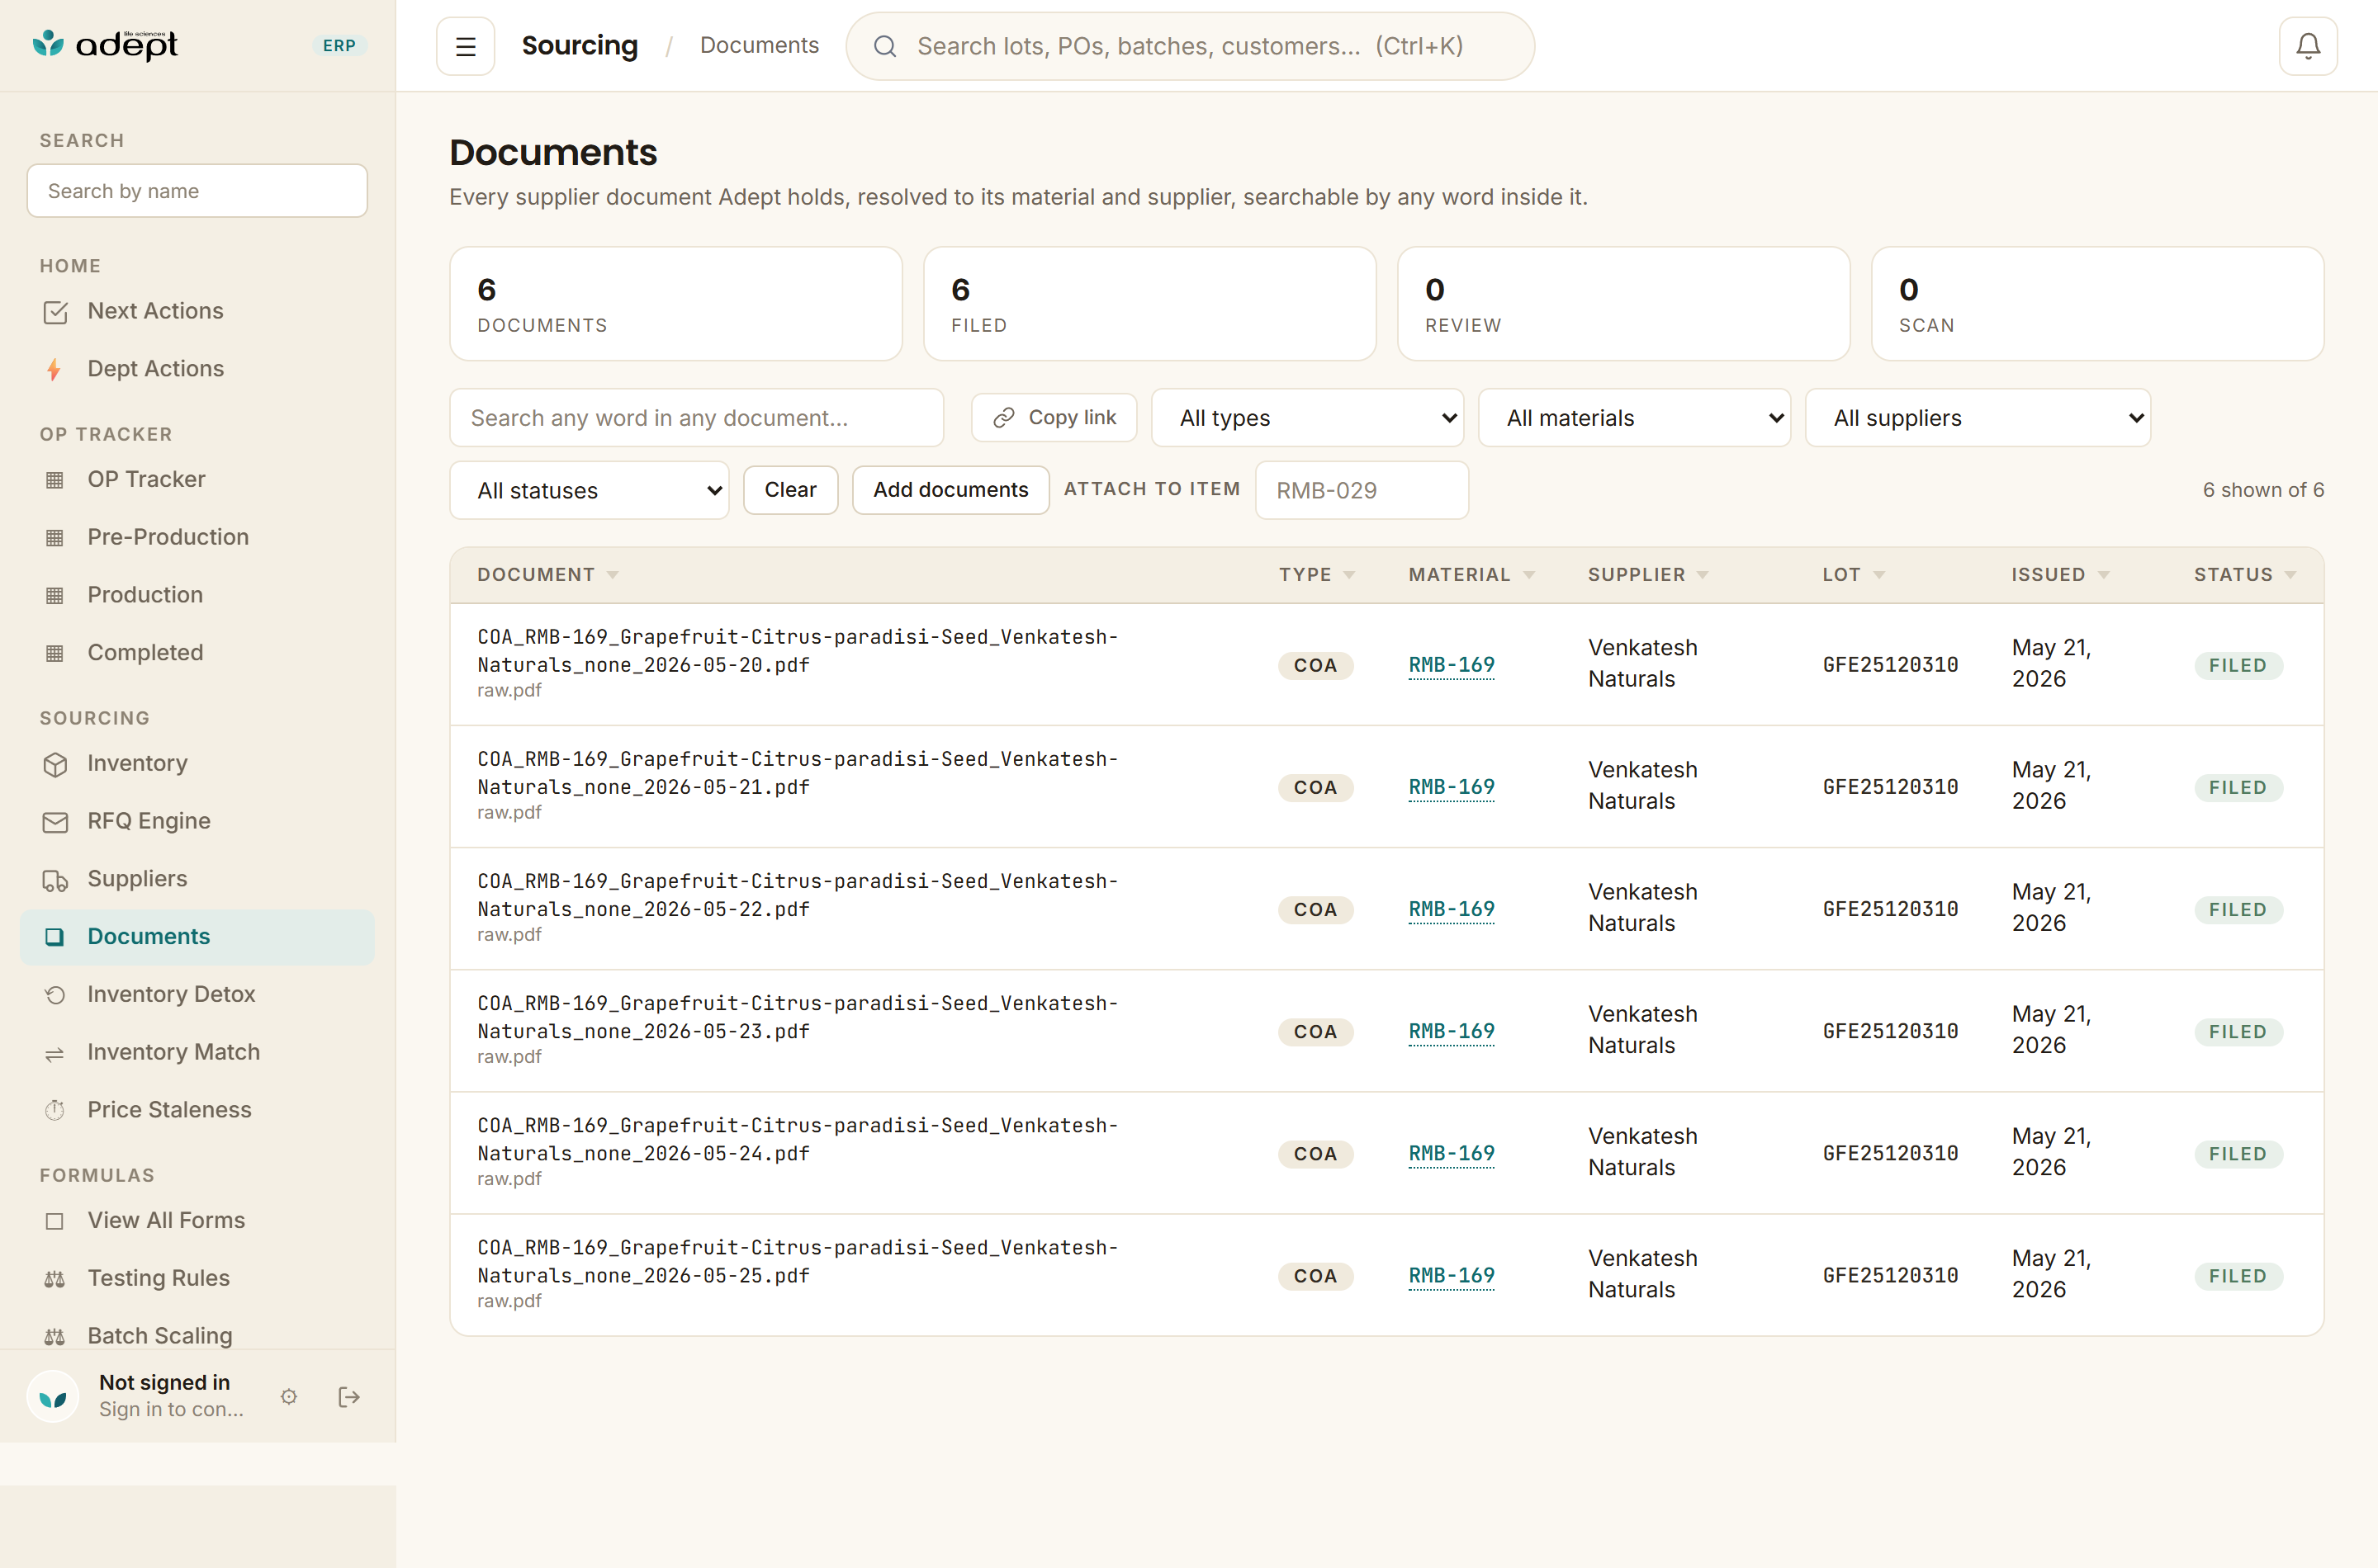2378x1568 pixels.
Task: Click the View All Forms square icon
Action: pos(55,1221)
